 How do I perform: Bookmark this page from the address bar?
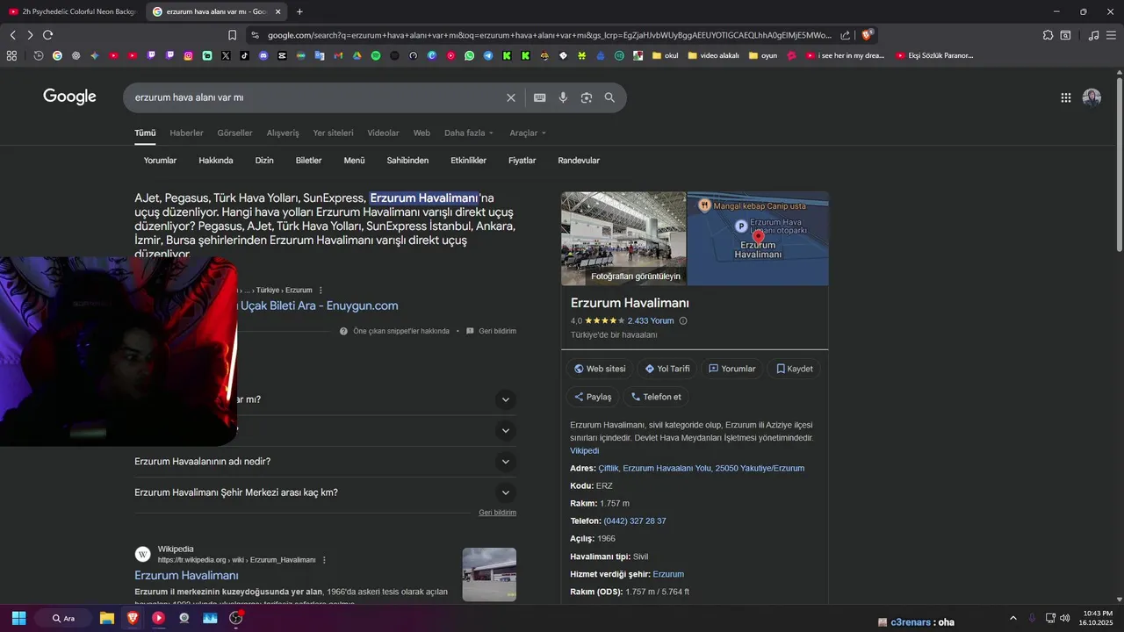[x=232, y=35]
